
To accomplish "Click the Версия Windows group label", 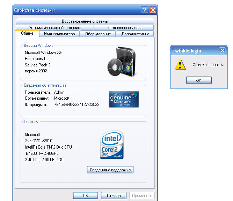I will [38, 45].
